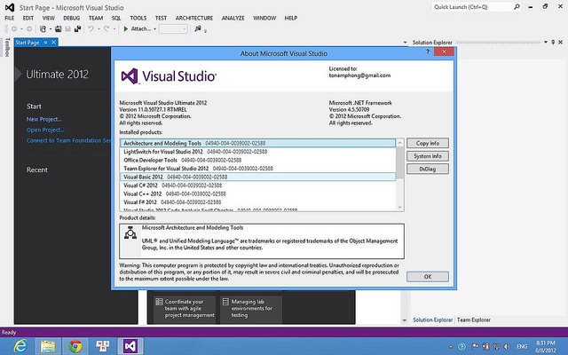Click the DxDiag button
The image size is (568, 355).
[428, 169]
